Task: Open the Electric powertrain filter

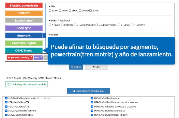Action: pos(24,6)
